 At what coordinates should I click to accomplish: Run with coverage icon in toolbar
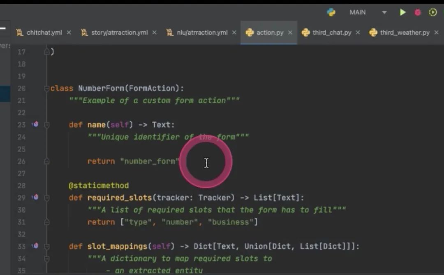(x=432, y=12)
